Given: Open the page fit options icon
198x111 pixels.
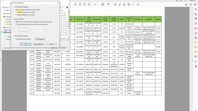Looking at the screenshot, I should point(103,4).
